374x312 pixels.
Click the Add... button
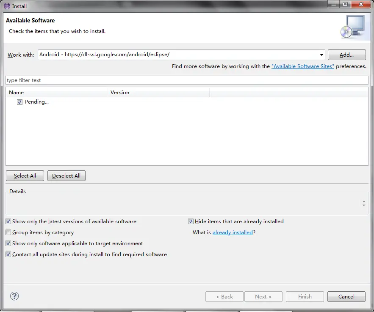click(346, 55)
